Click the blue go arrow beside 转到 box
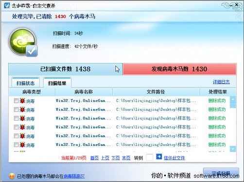244x182 pixels. point(159,157)
